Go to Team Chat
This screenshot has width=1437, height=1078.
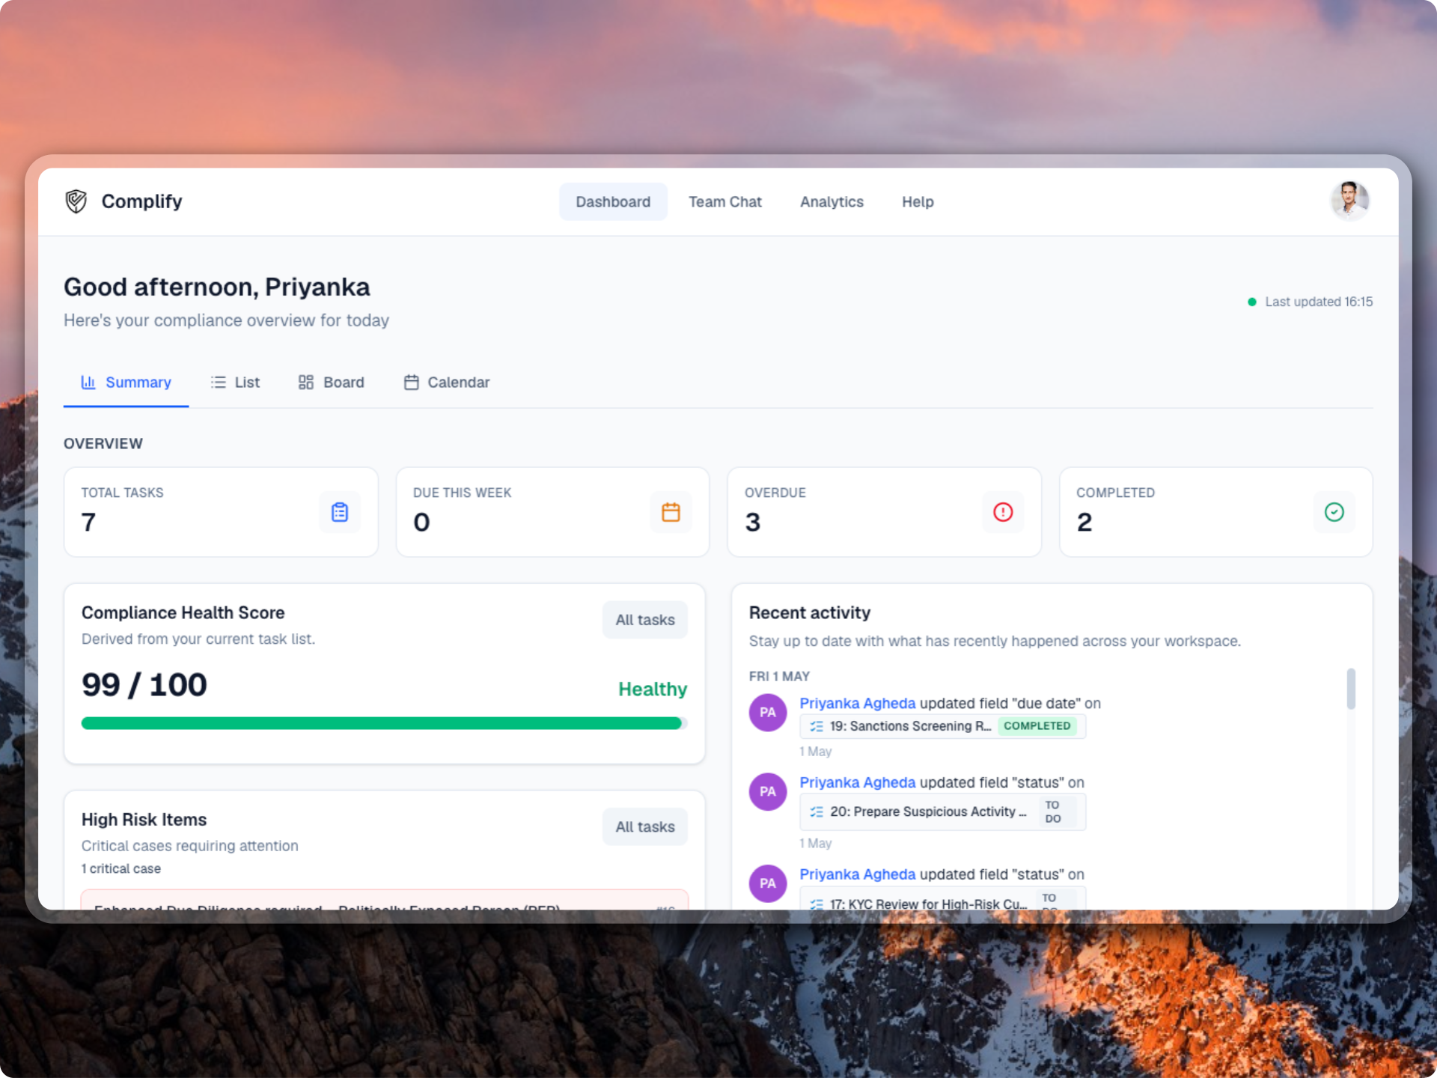tap(725, 201)
